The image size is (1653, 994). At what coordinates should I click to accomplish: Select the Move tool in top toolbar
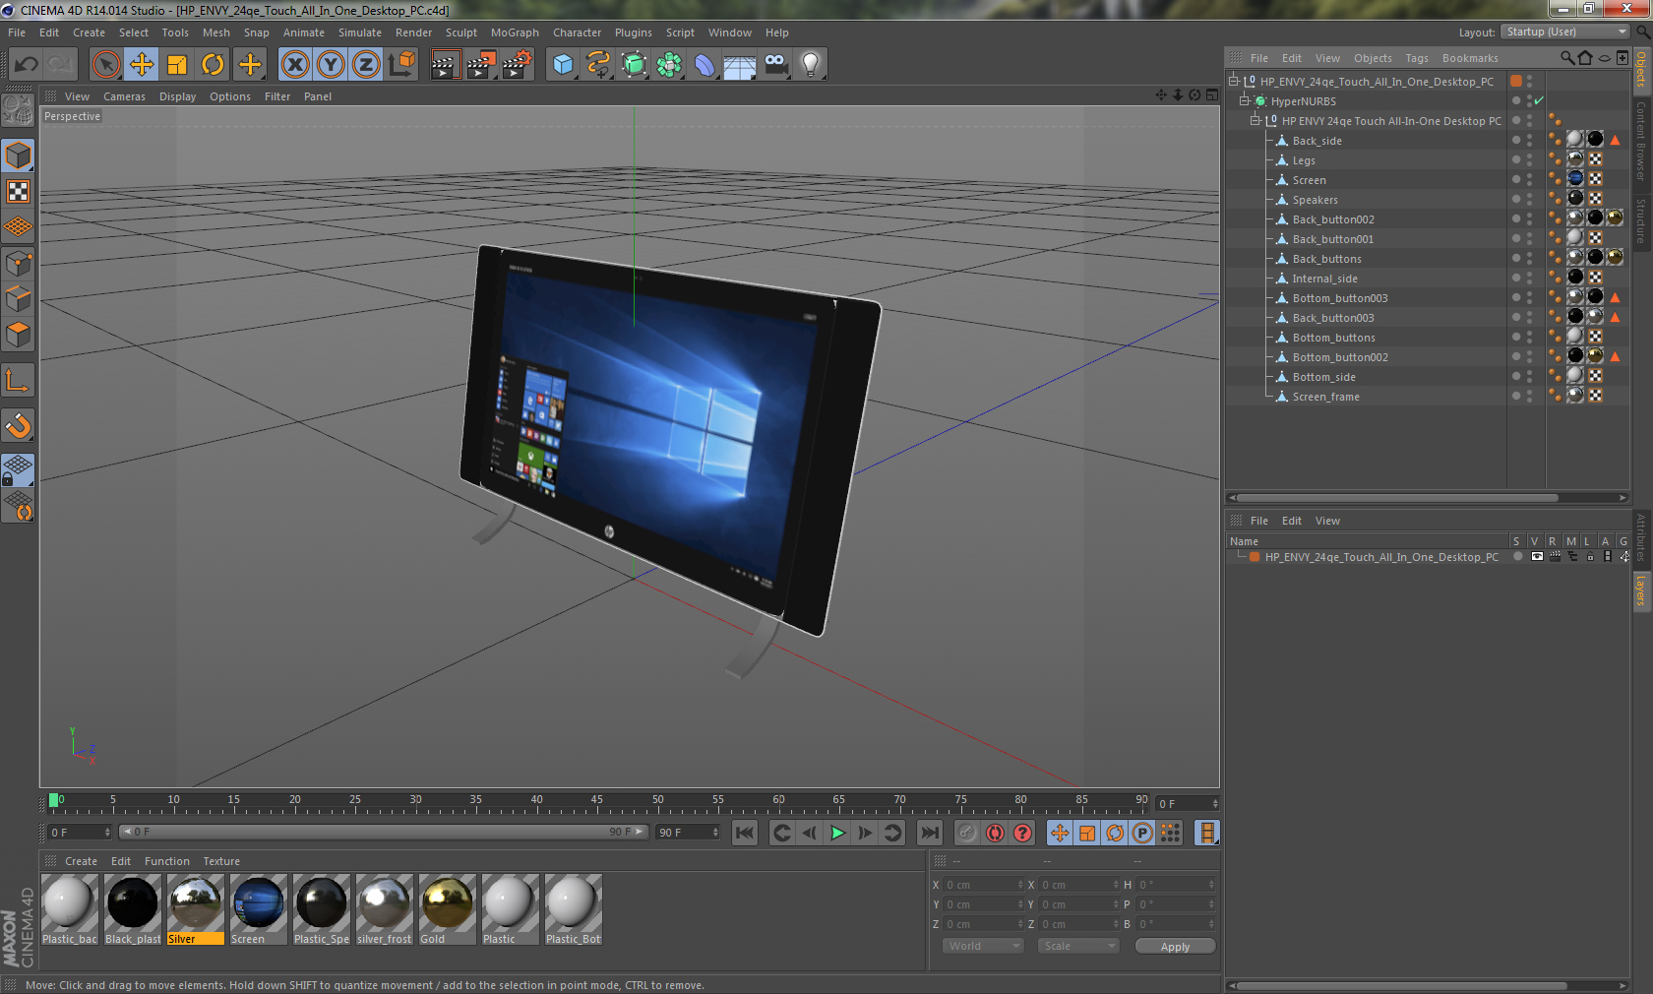[x=142, y=65]
